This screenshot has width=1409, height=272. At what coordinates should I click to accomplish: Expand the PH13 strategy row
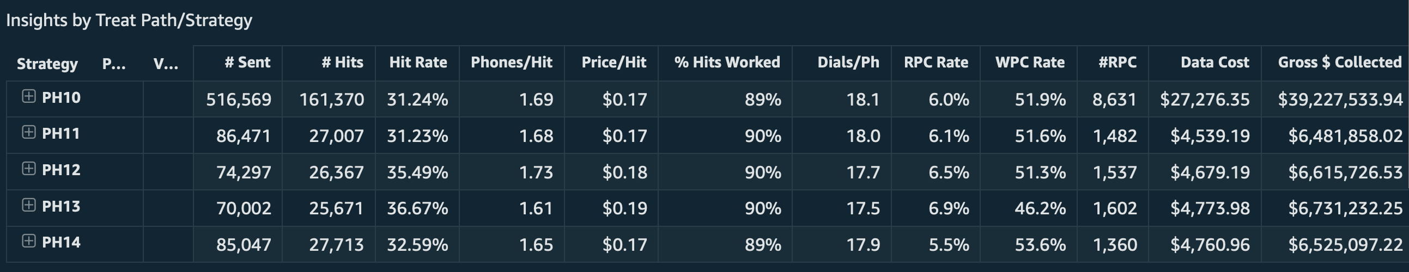coord(28,206)
